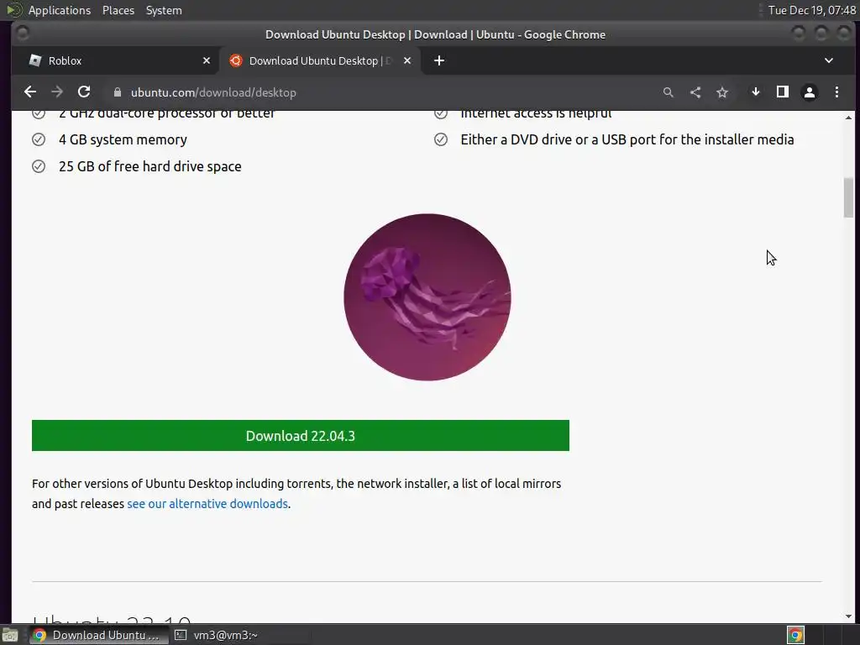Viewport: 860px width, 645px height.
Task: View site security lock information
Action: point(118,92)
